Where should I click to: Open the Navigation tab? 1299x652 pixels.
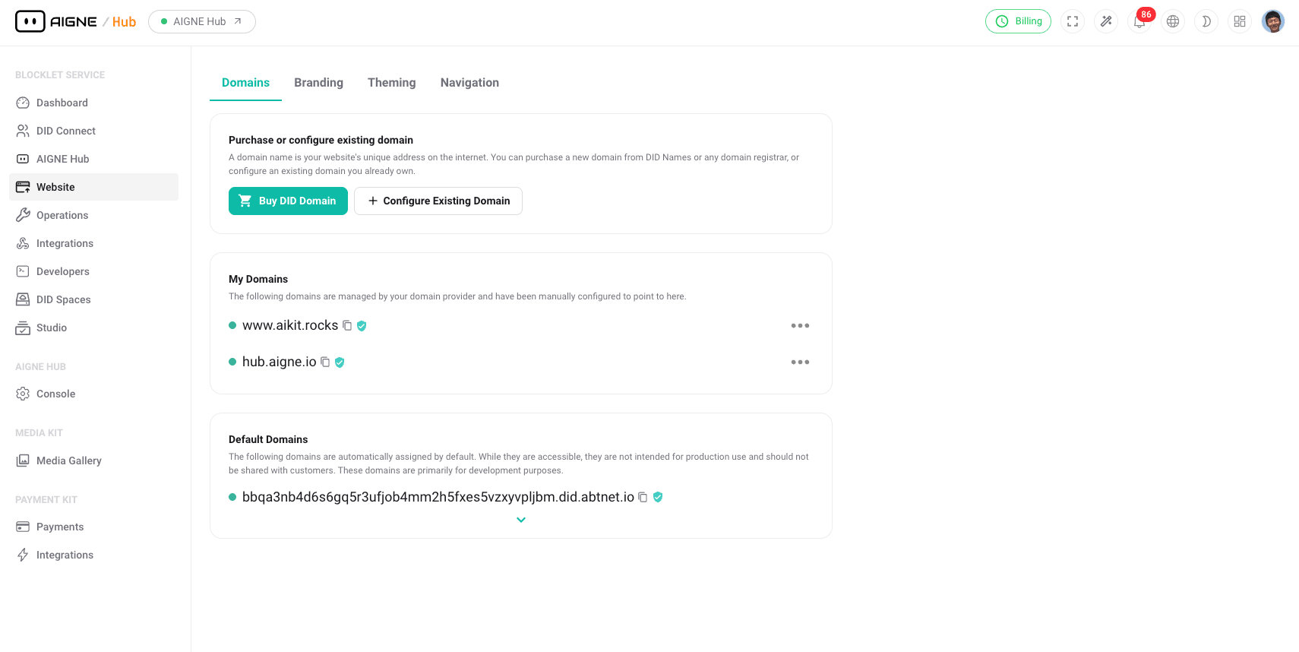[469, 82]
